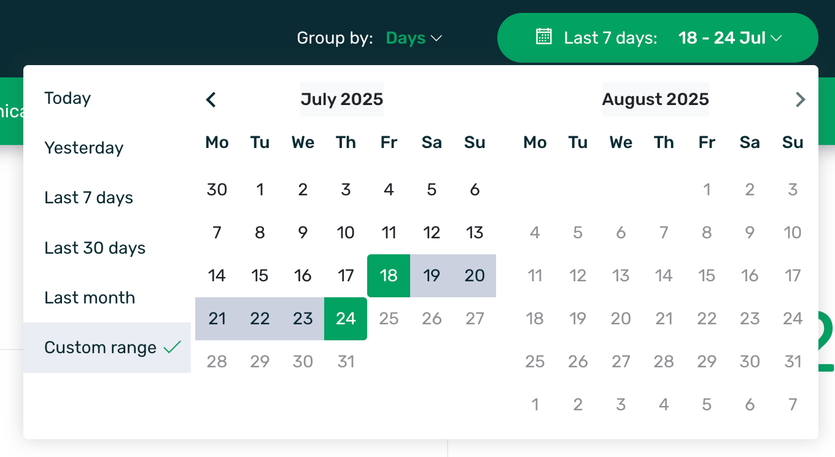Pick July 24 as the end date
This screenshot has width=835, height=457.
[346, 319]
